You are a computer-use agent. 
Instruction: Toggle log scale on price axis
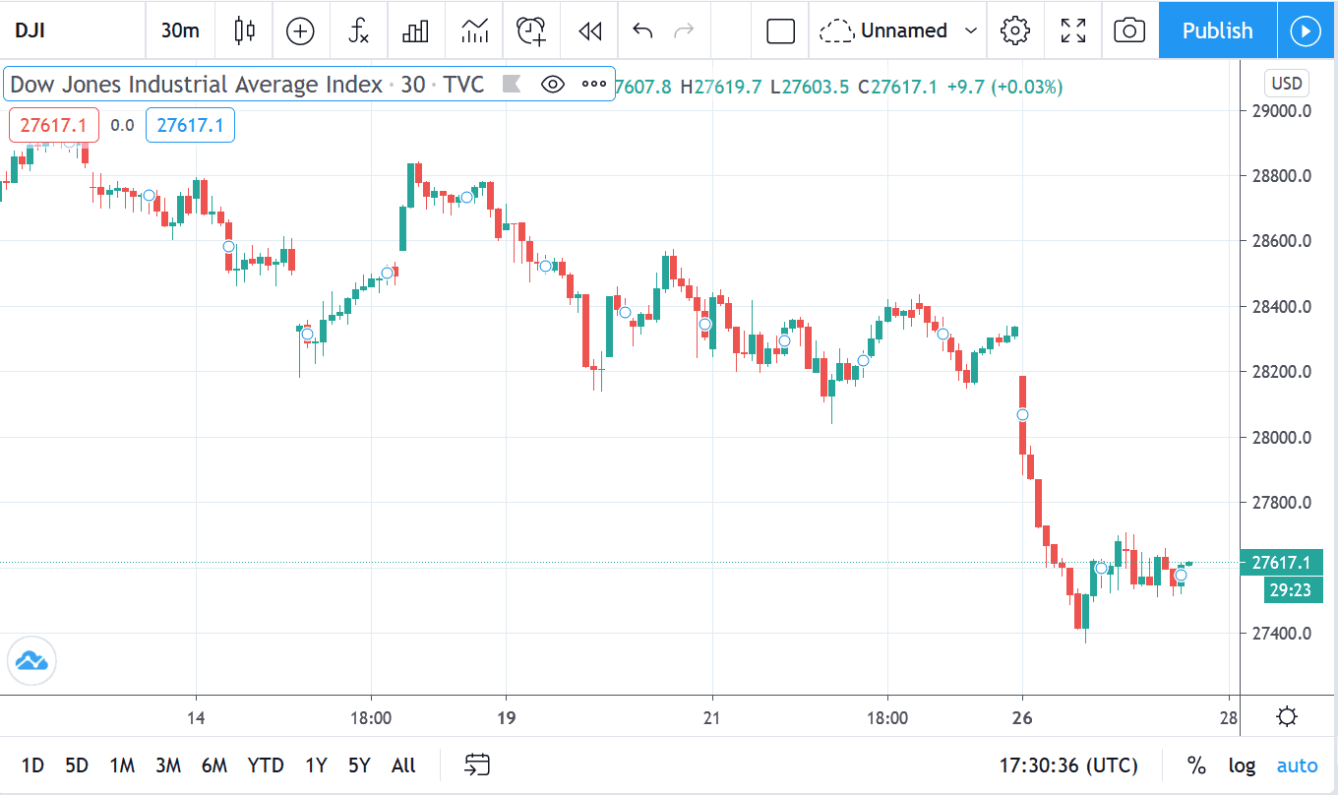click(1242, 764)
